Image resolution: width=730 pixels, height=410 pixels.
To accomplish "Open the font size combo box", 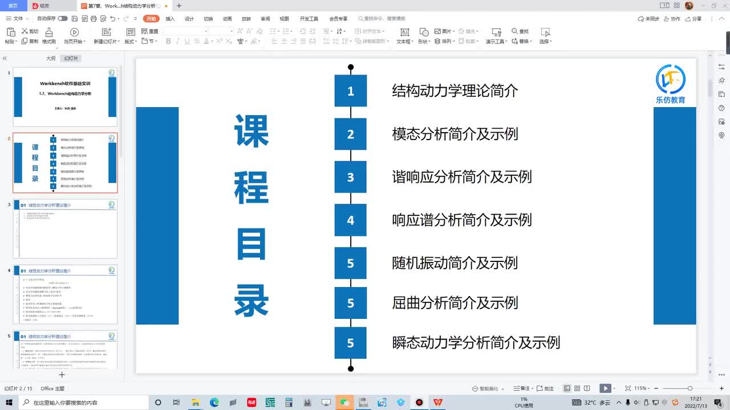I will pyautogui.click(x=221, y=31).
